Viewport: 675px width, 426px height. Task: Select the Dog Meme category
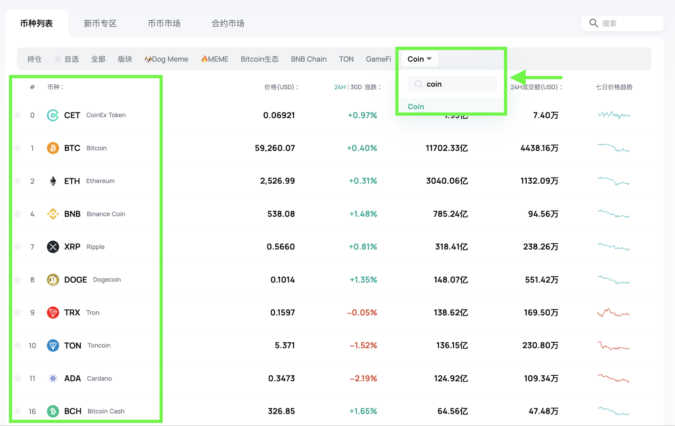166,59
